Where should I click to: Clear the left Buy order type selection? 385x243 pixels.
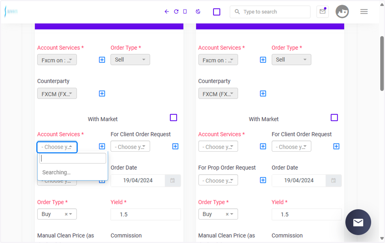(66, 214)
